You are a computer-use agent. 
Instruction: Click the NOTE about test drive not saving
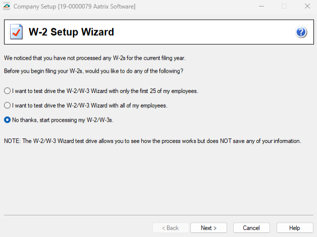point(152,141)
